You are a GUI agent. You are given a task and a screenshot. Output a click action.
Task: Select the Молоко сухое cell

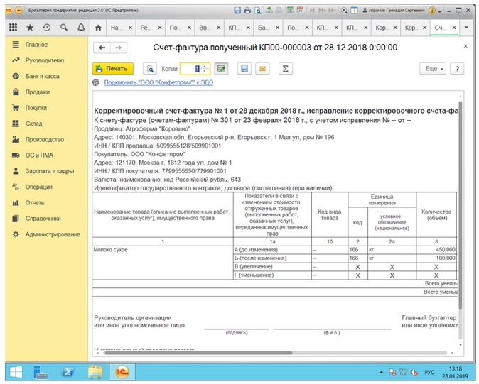pos(163,263)
